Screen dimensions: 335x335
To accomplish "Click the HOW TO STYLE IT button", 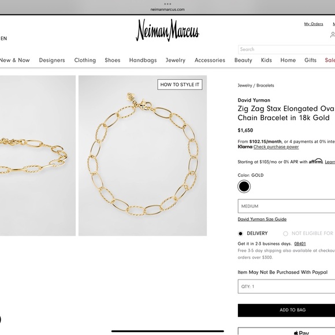I will 180,84.
